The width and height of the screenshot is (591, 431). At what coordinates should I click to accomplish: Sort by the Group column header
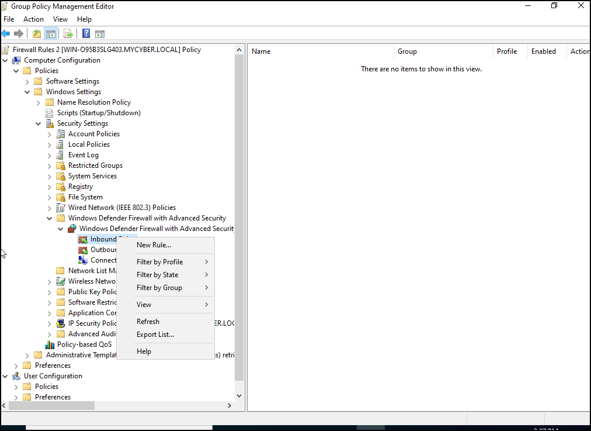click(x=443, y=51)
